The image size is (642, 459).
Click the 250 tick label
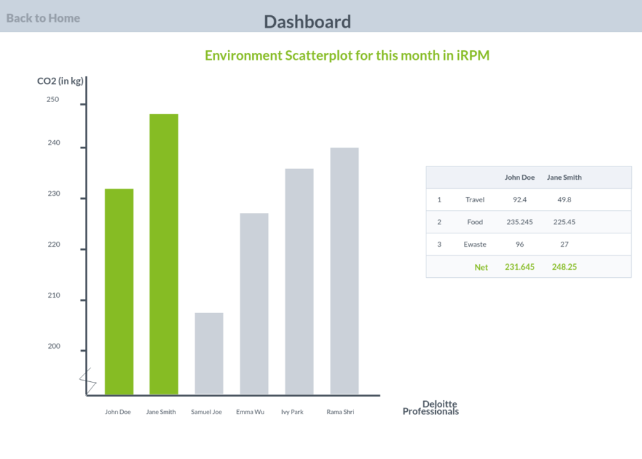[x=52, y=99]
